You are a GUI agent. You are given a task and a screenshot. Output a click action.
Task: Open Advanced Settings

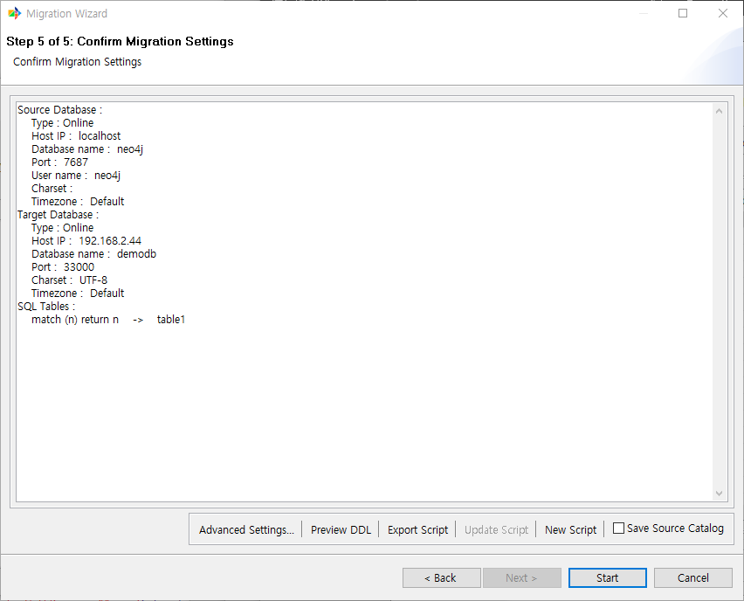246,529
